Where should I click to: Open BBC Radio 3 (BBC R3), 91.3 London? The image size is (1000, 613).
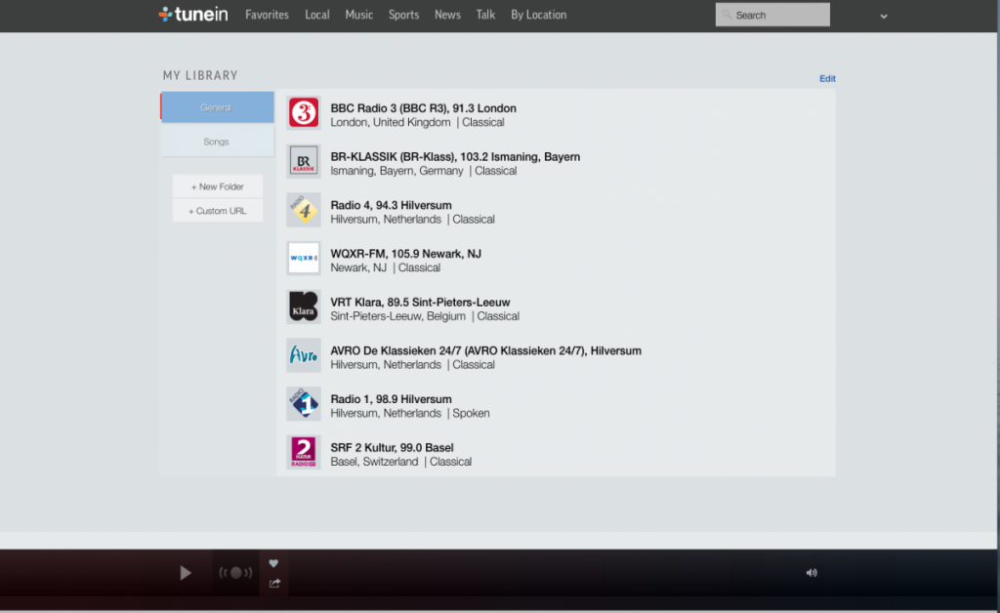pos(423,108)
